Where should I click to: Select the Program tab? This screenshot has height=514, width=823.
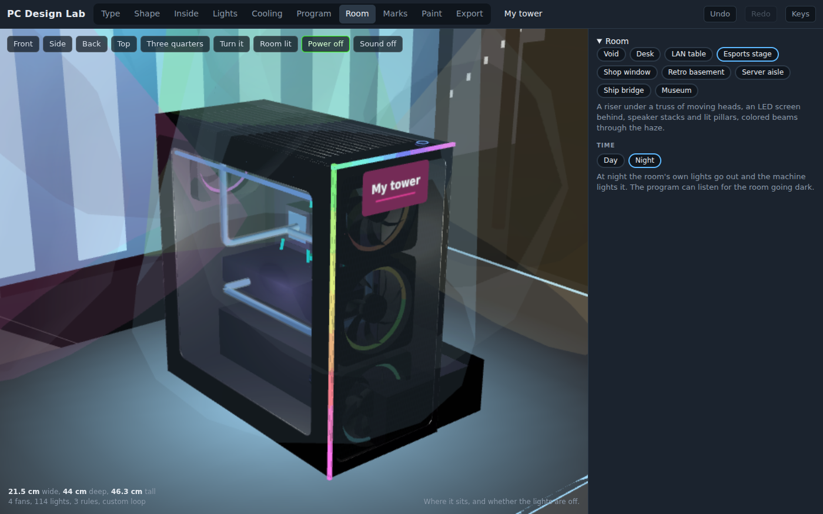(314, 14)
